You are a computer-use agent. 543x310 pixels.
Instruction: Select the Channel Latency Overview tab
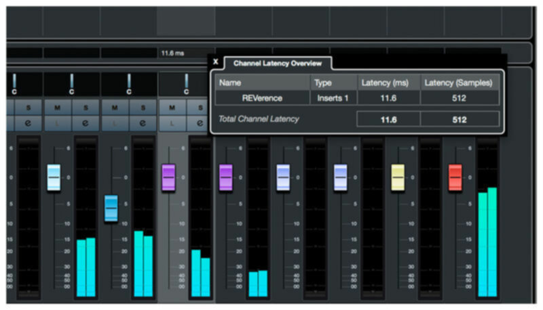[x=278, y=63]
